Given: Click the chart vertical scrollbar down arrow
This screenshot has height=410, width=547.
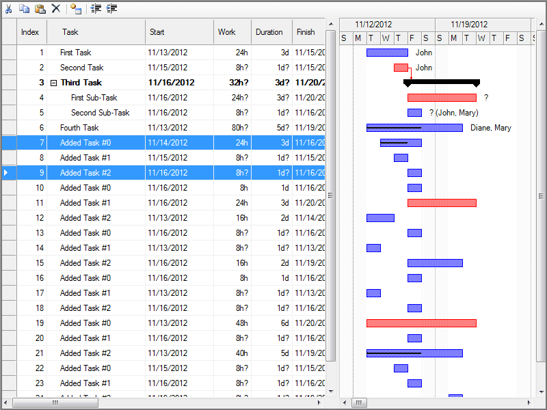Looking at the screenshot, I should [541, 392].
